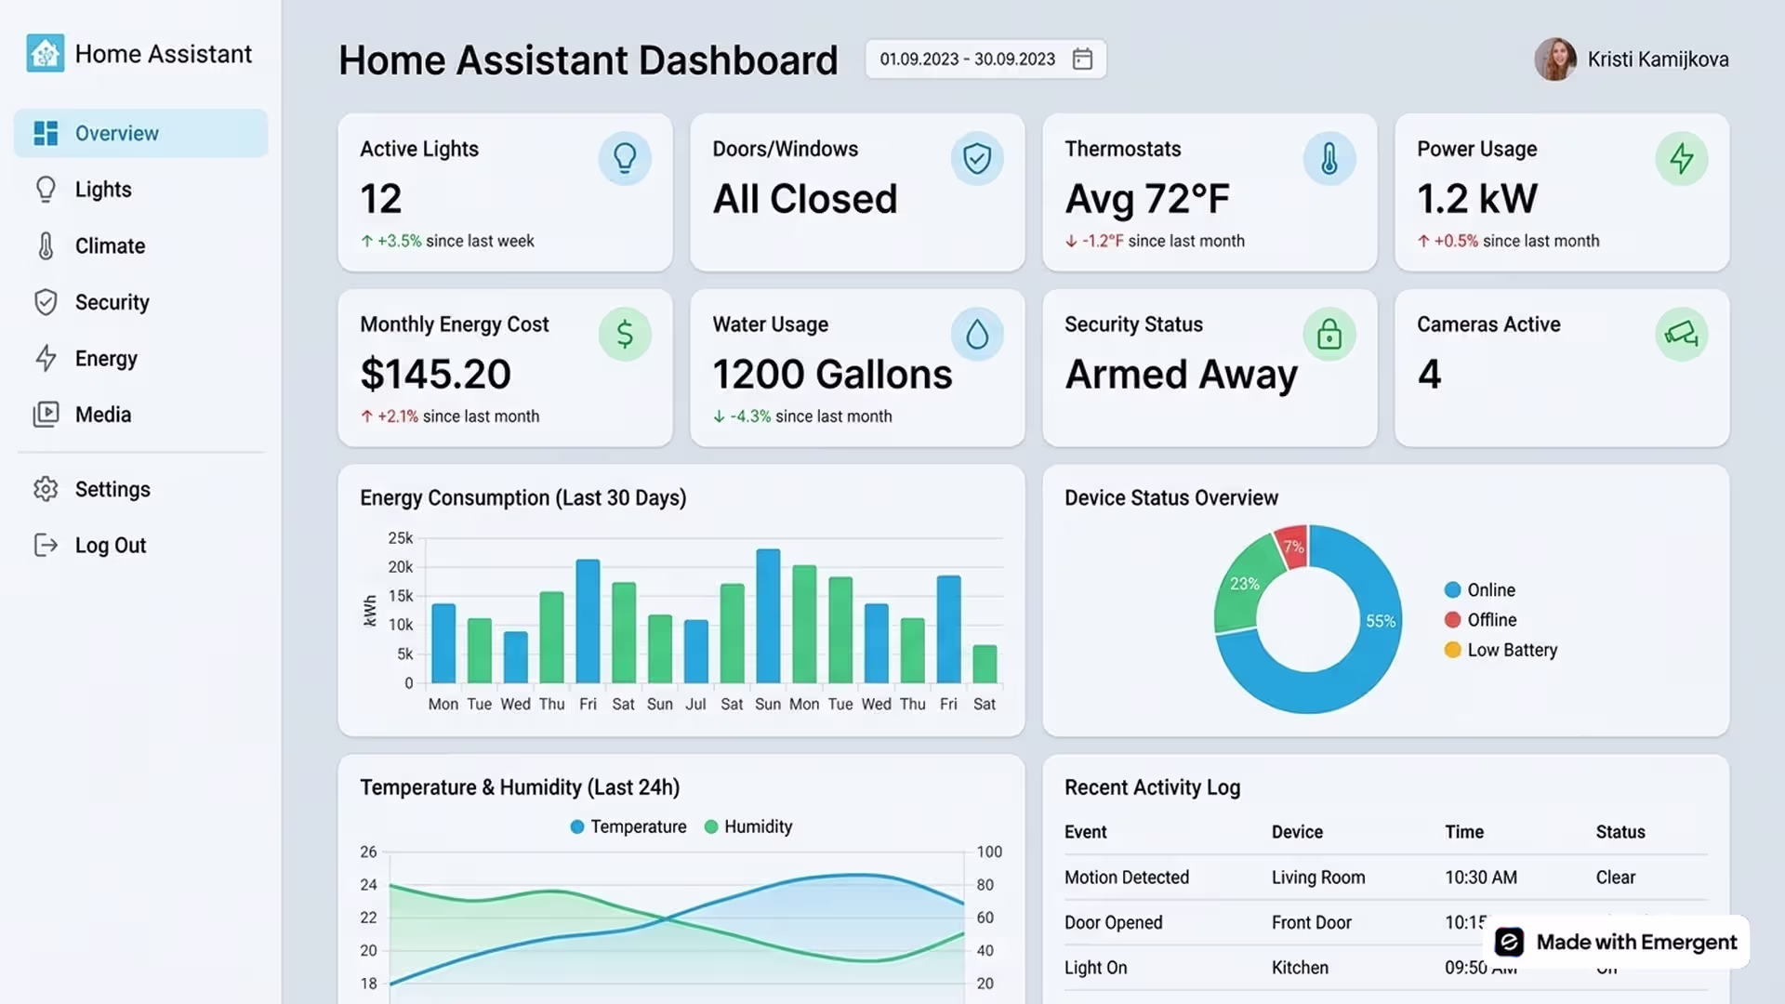Click the Kristi Kamijkova user name
The image size is (1785, 1004).
tap(1658, 59)
